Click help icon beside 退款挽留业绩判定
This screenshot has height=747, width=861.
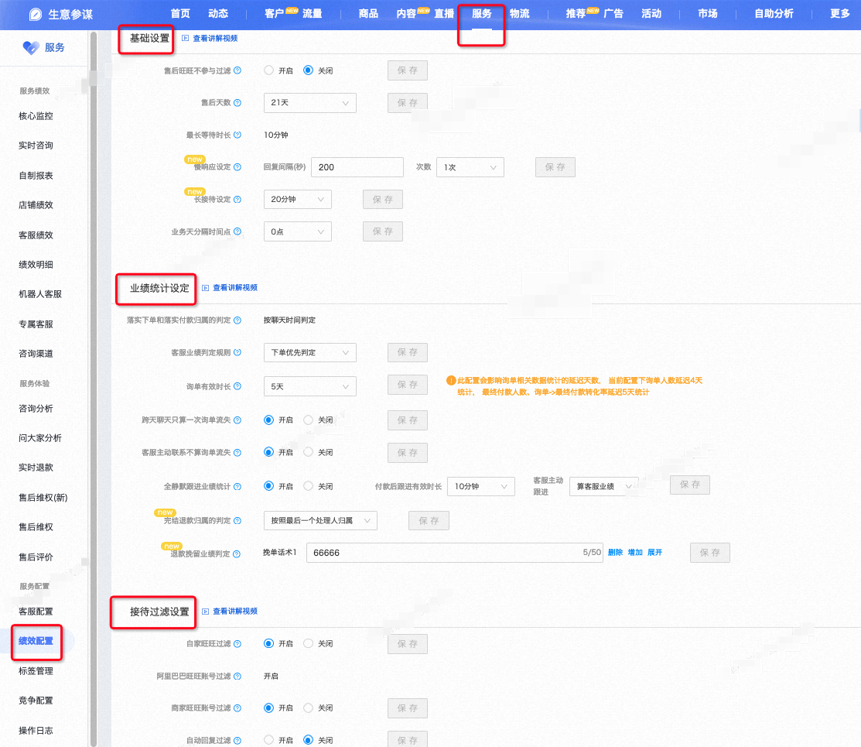tap(237, 554)
